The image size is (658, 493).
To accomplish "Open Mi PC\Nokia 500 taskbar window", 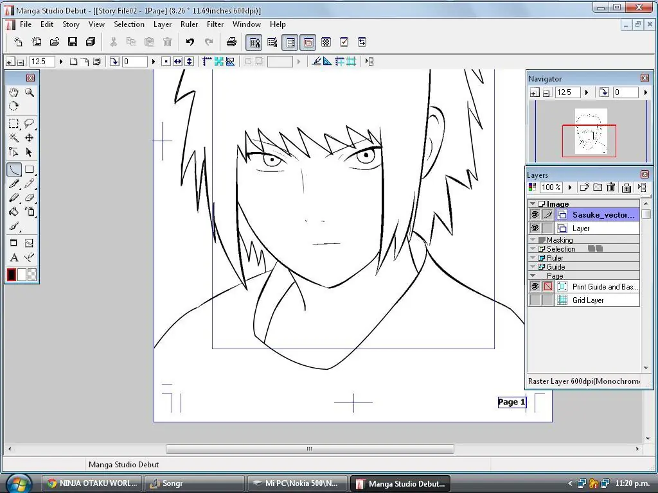I will pos(297,483).
